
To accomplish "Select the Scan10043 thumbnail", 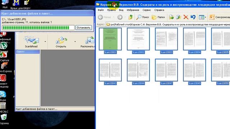I will (110, 70).
